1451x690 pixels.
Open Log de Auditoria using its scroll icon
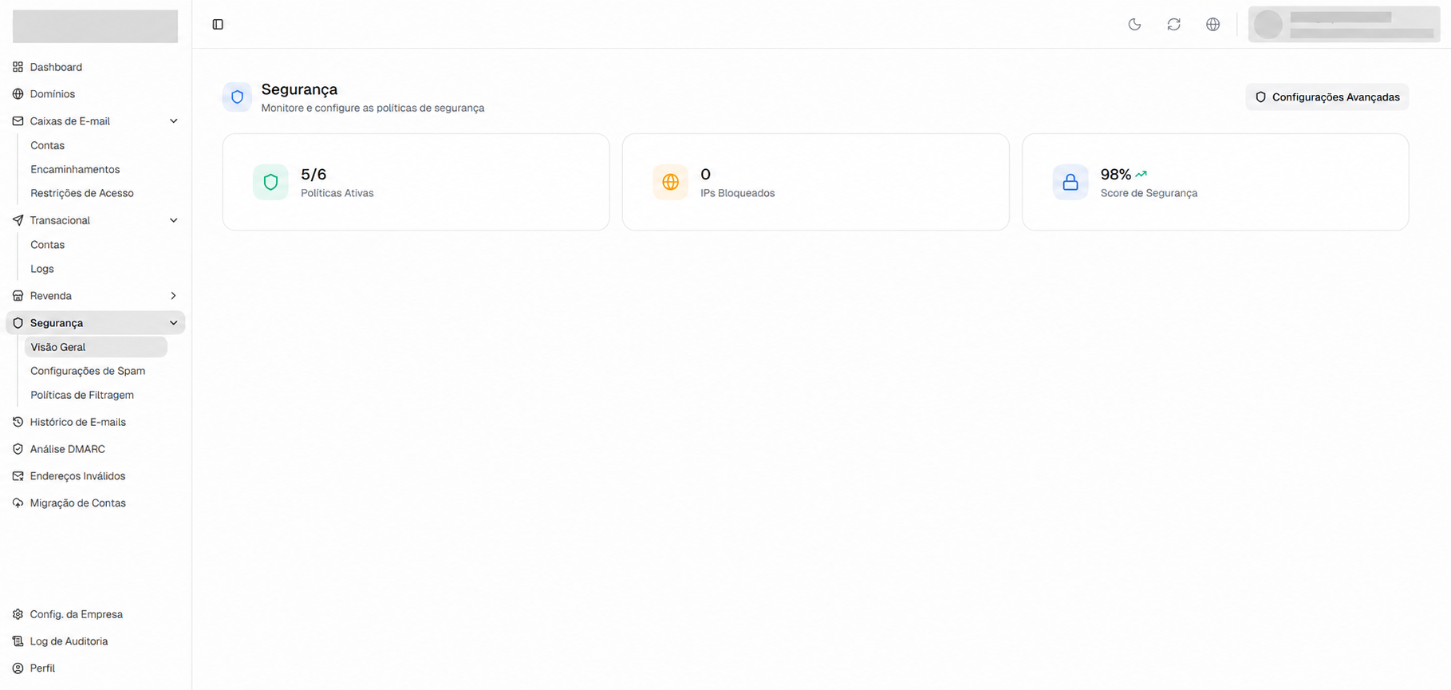(18, 641)
